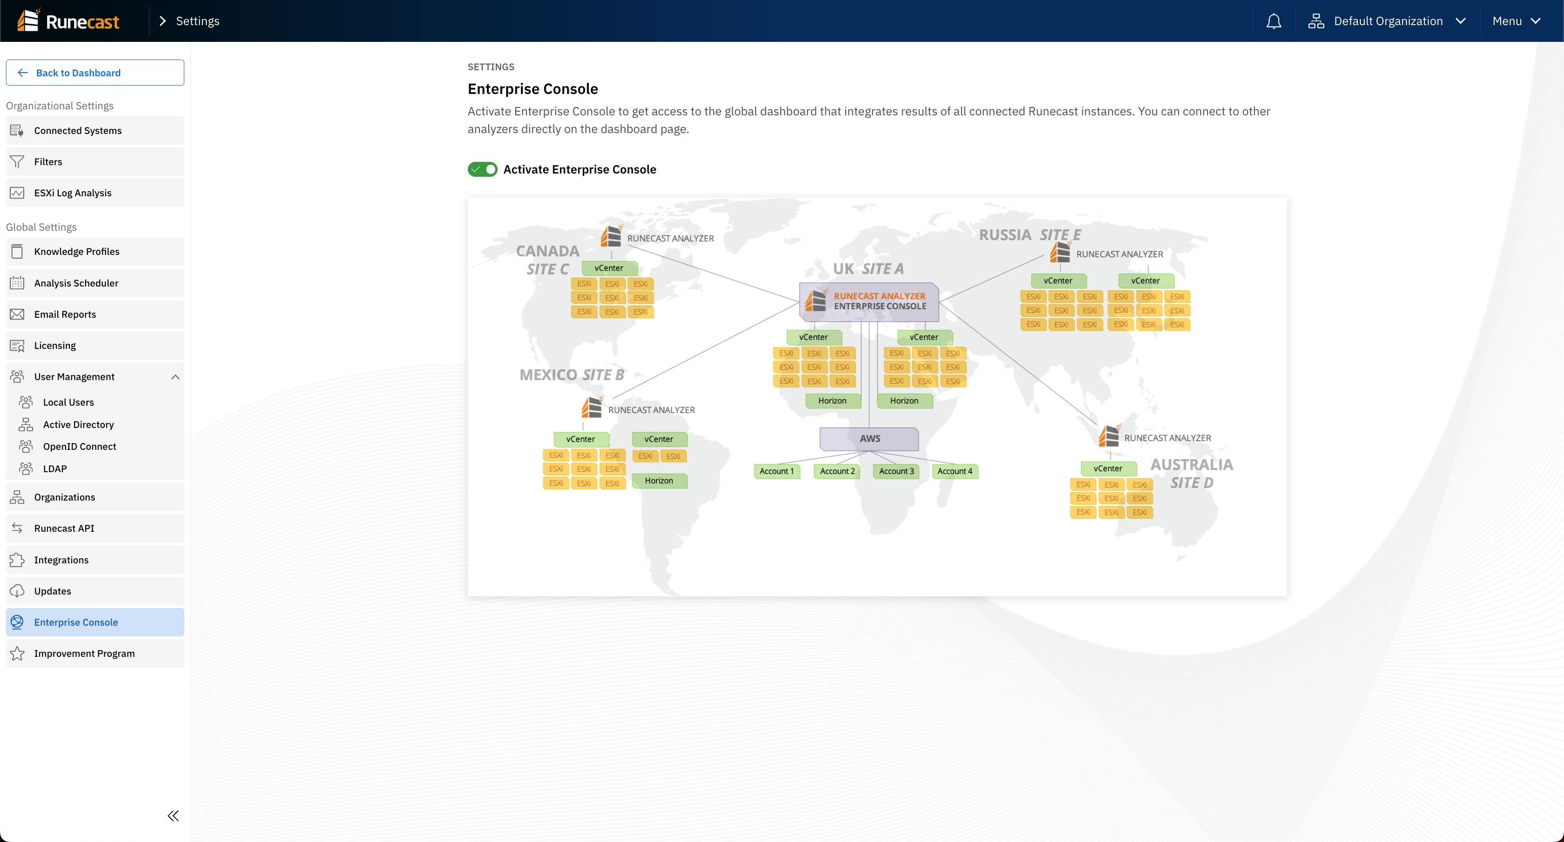This screenshot has height=842, width=1564.
Task: Click the Filters funnel icon
Action: (x=17, y=162)
